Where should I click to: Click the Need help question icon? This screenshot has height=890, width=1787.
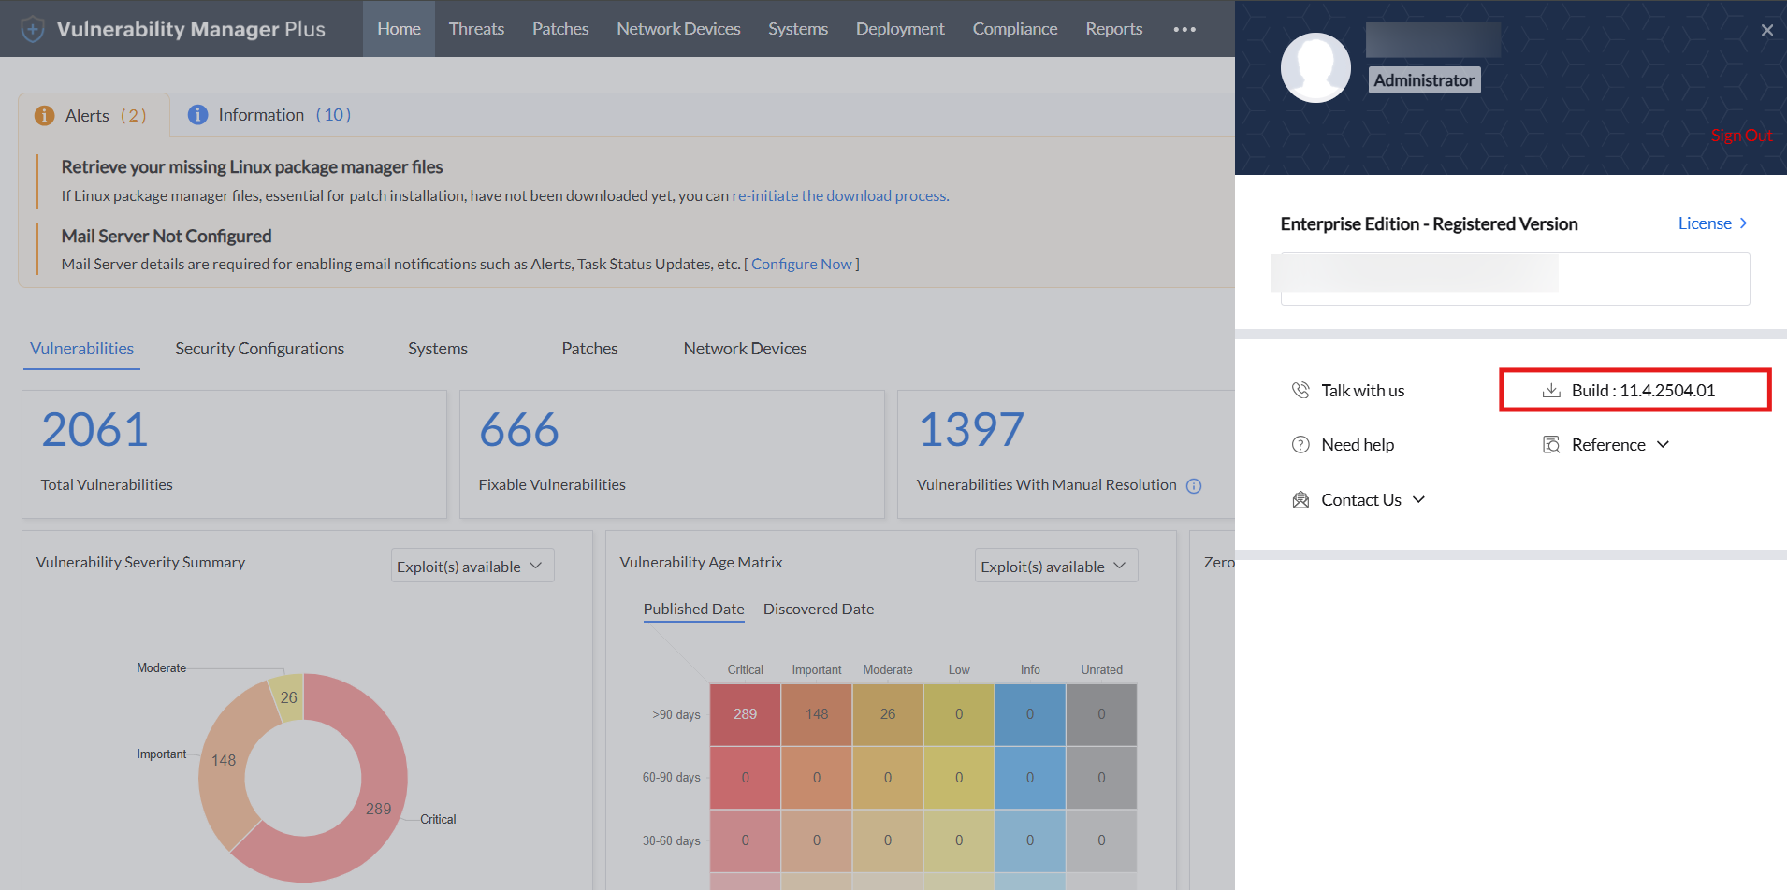point(1300,444)
